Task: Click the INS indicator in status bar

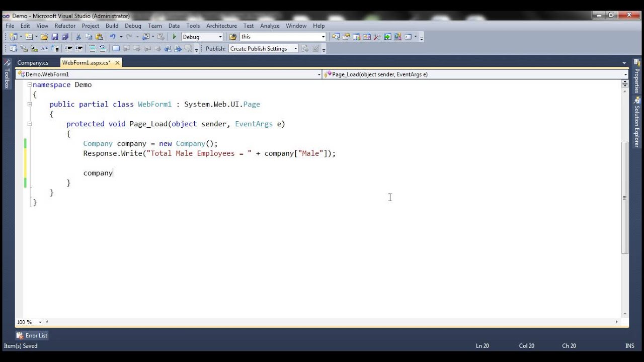Action: coord(629,346)
